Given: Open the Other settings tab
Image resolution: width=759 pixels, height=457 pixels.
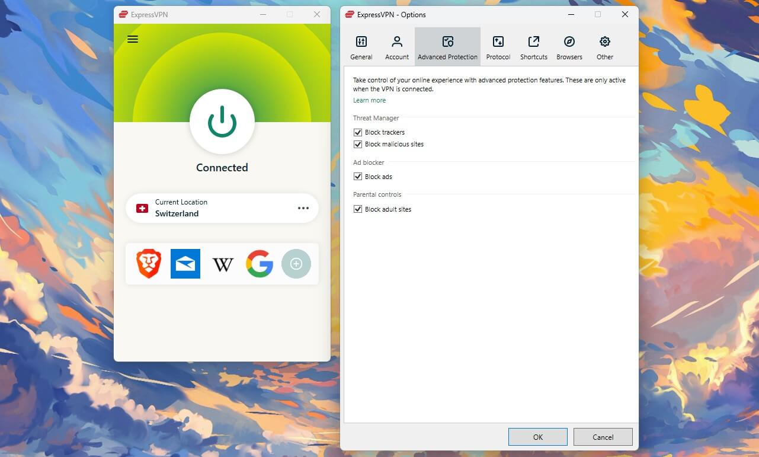Looking at the screenshot, I should (x=605, y=47).
